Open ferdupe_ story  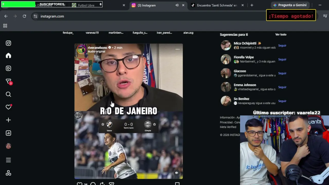tap(68, 33)
